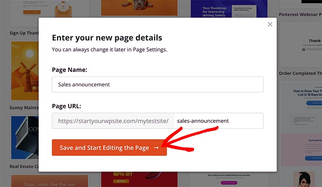Screen dimensions: 322x187
Task: Close the new page details dialog
Action: point(270,25)
